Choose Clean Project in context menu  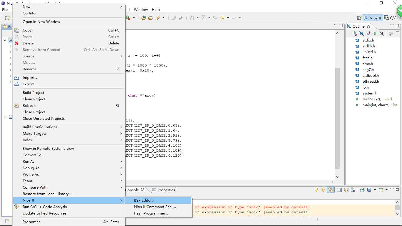(69, 99)
